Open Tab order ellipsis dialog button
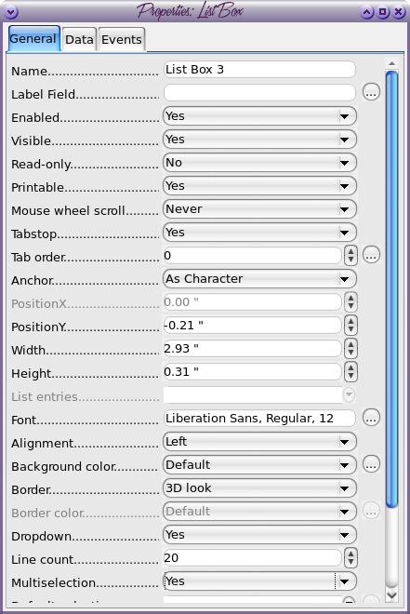Screen dimensions: 410x614 pos(371,255)
